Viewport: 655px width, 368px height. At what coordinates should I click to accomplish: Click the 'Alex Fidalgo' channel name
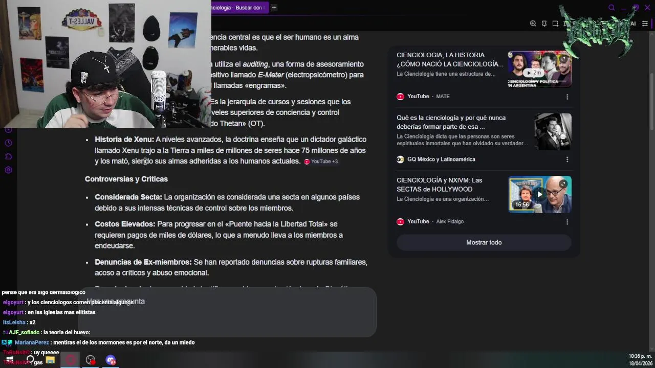450,222
